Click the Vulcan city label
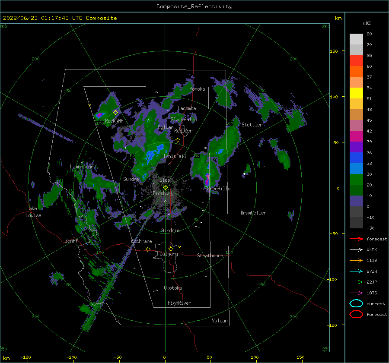Viewport: 389px width, 363px height. click(x=220, y=320)
